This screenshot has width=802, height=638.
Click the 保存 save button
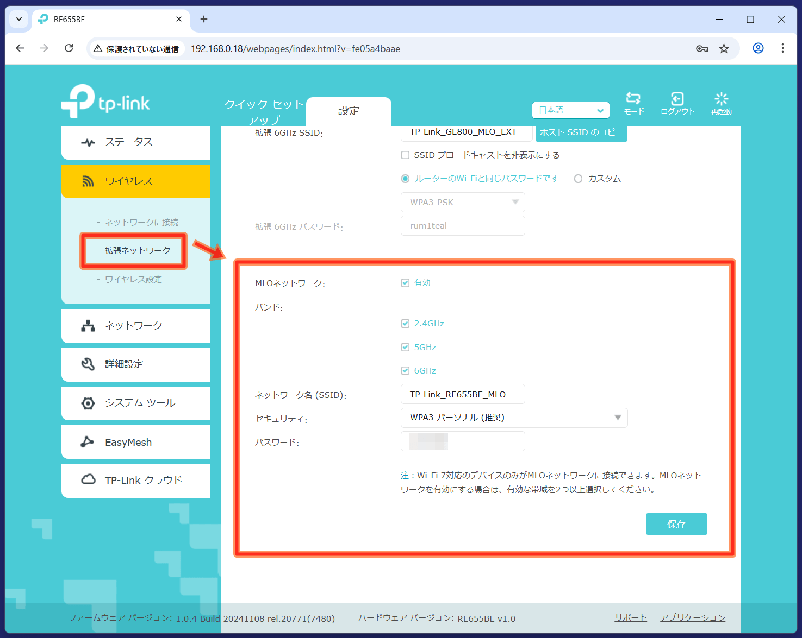676,524
